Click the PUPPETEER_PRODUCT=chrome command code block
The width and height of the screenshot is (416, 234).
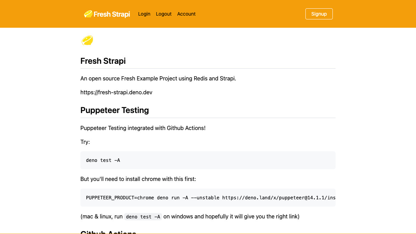click(x=208, y=198)
